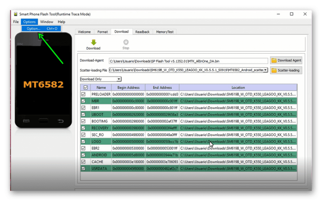Image resolution: width=322 pixels, height=201 pixels.
Task: Switch to the Readback tab
Action: [x=142, y=32]
